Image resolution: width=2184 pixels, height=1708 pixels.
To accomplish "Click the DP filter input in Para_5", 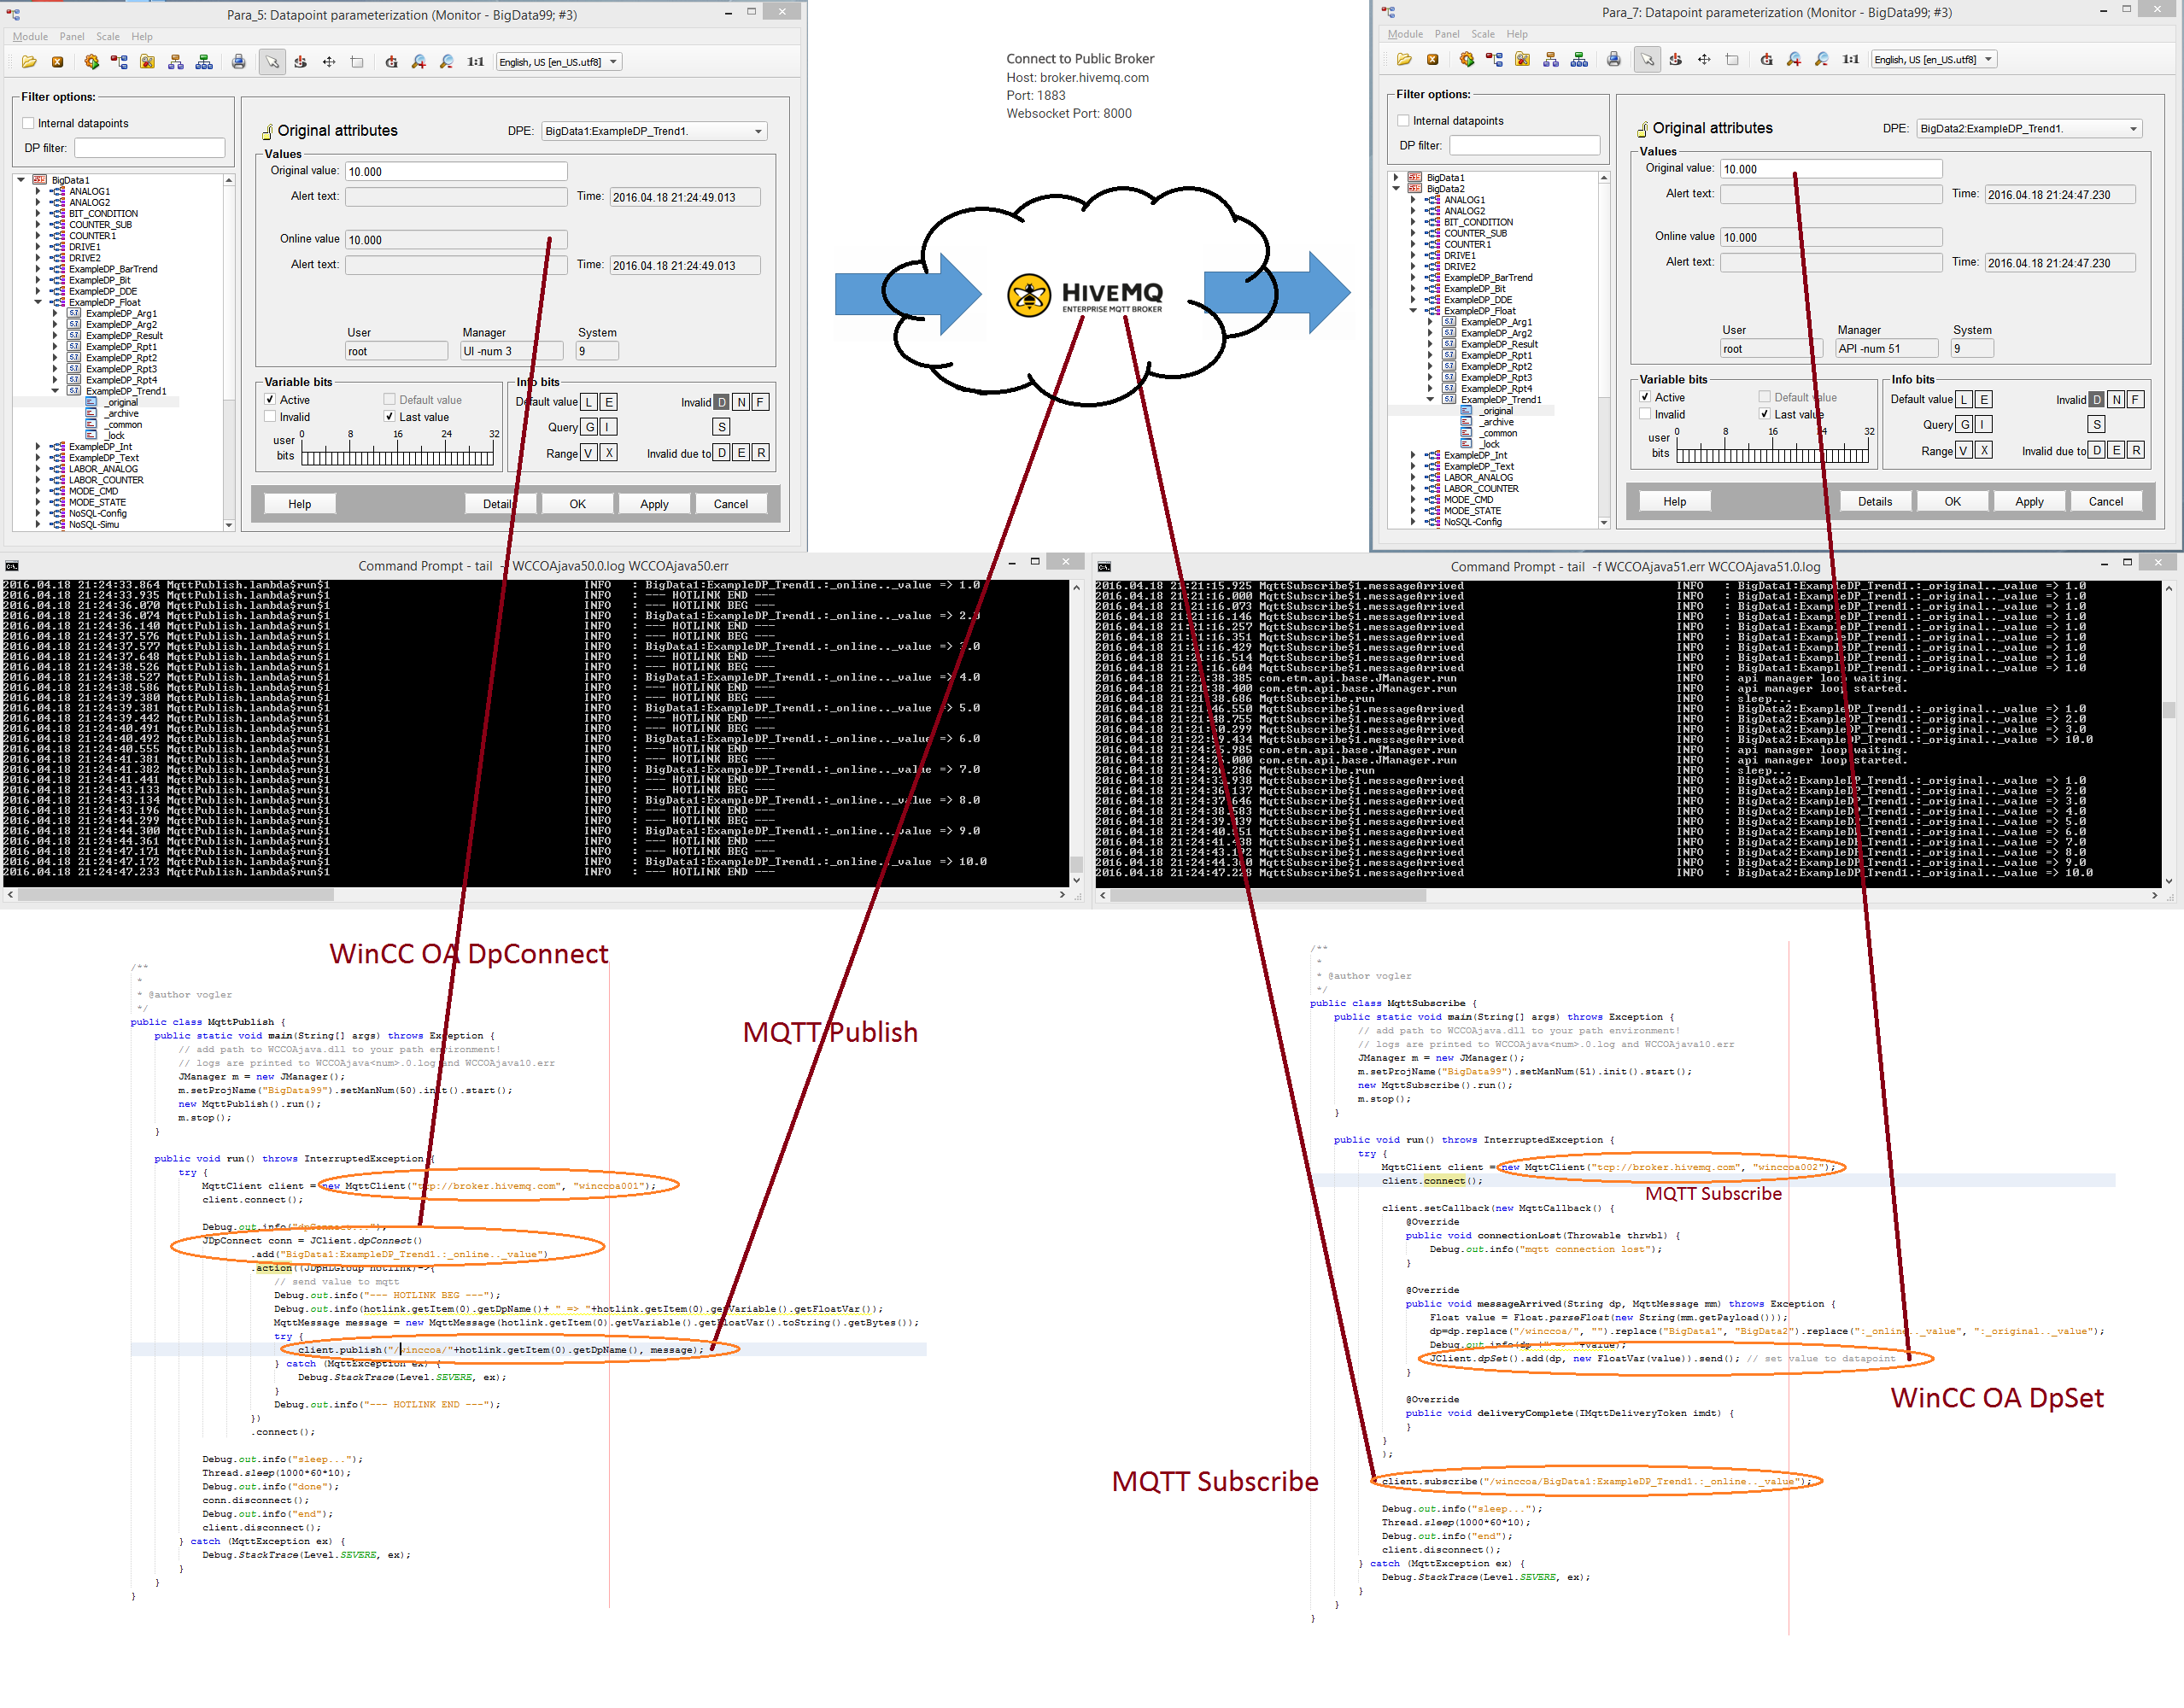I will tap(150, 148).
